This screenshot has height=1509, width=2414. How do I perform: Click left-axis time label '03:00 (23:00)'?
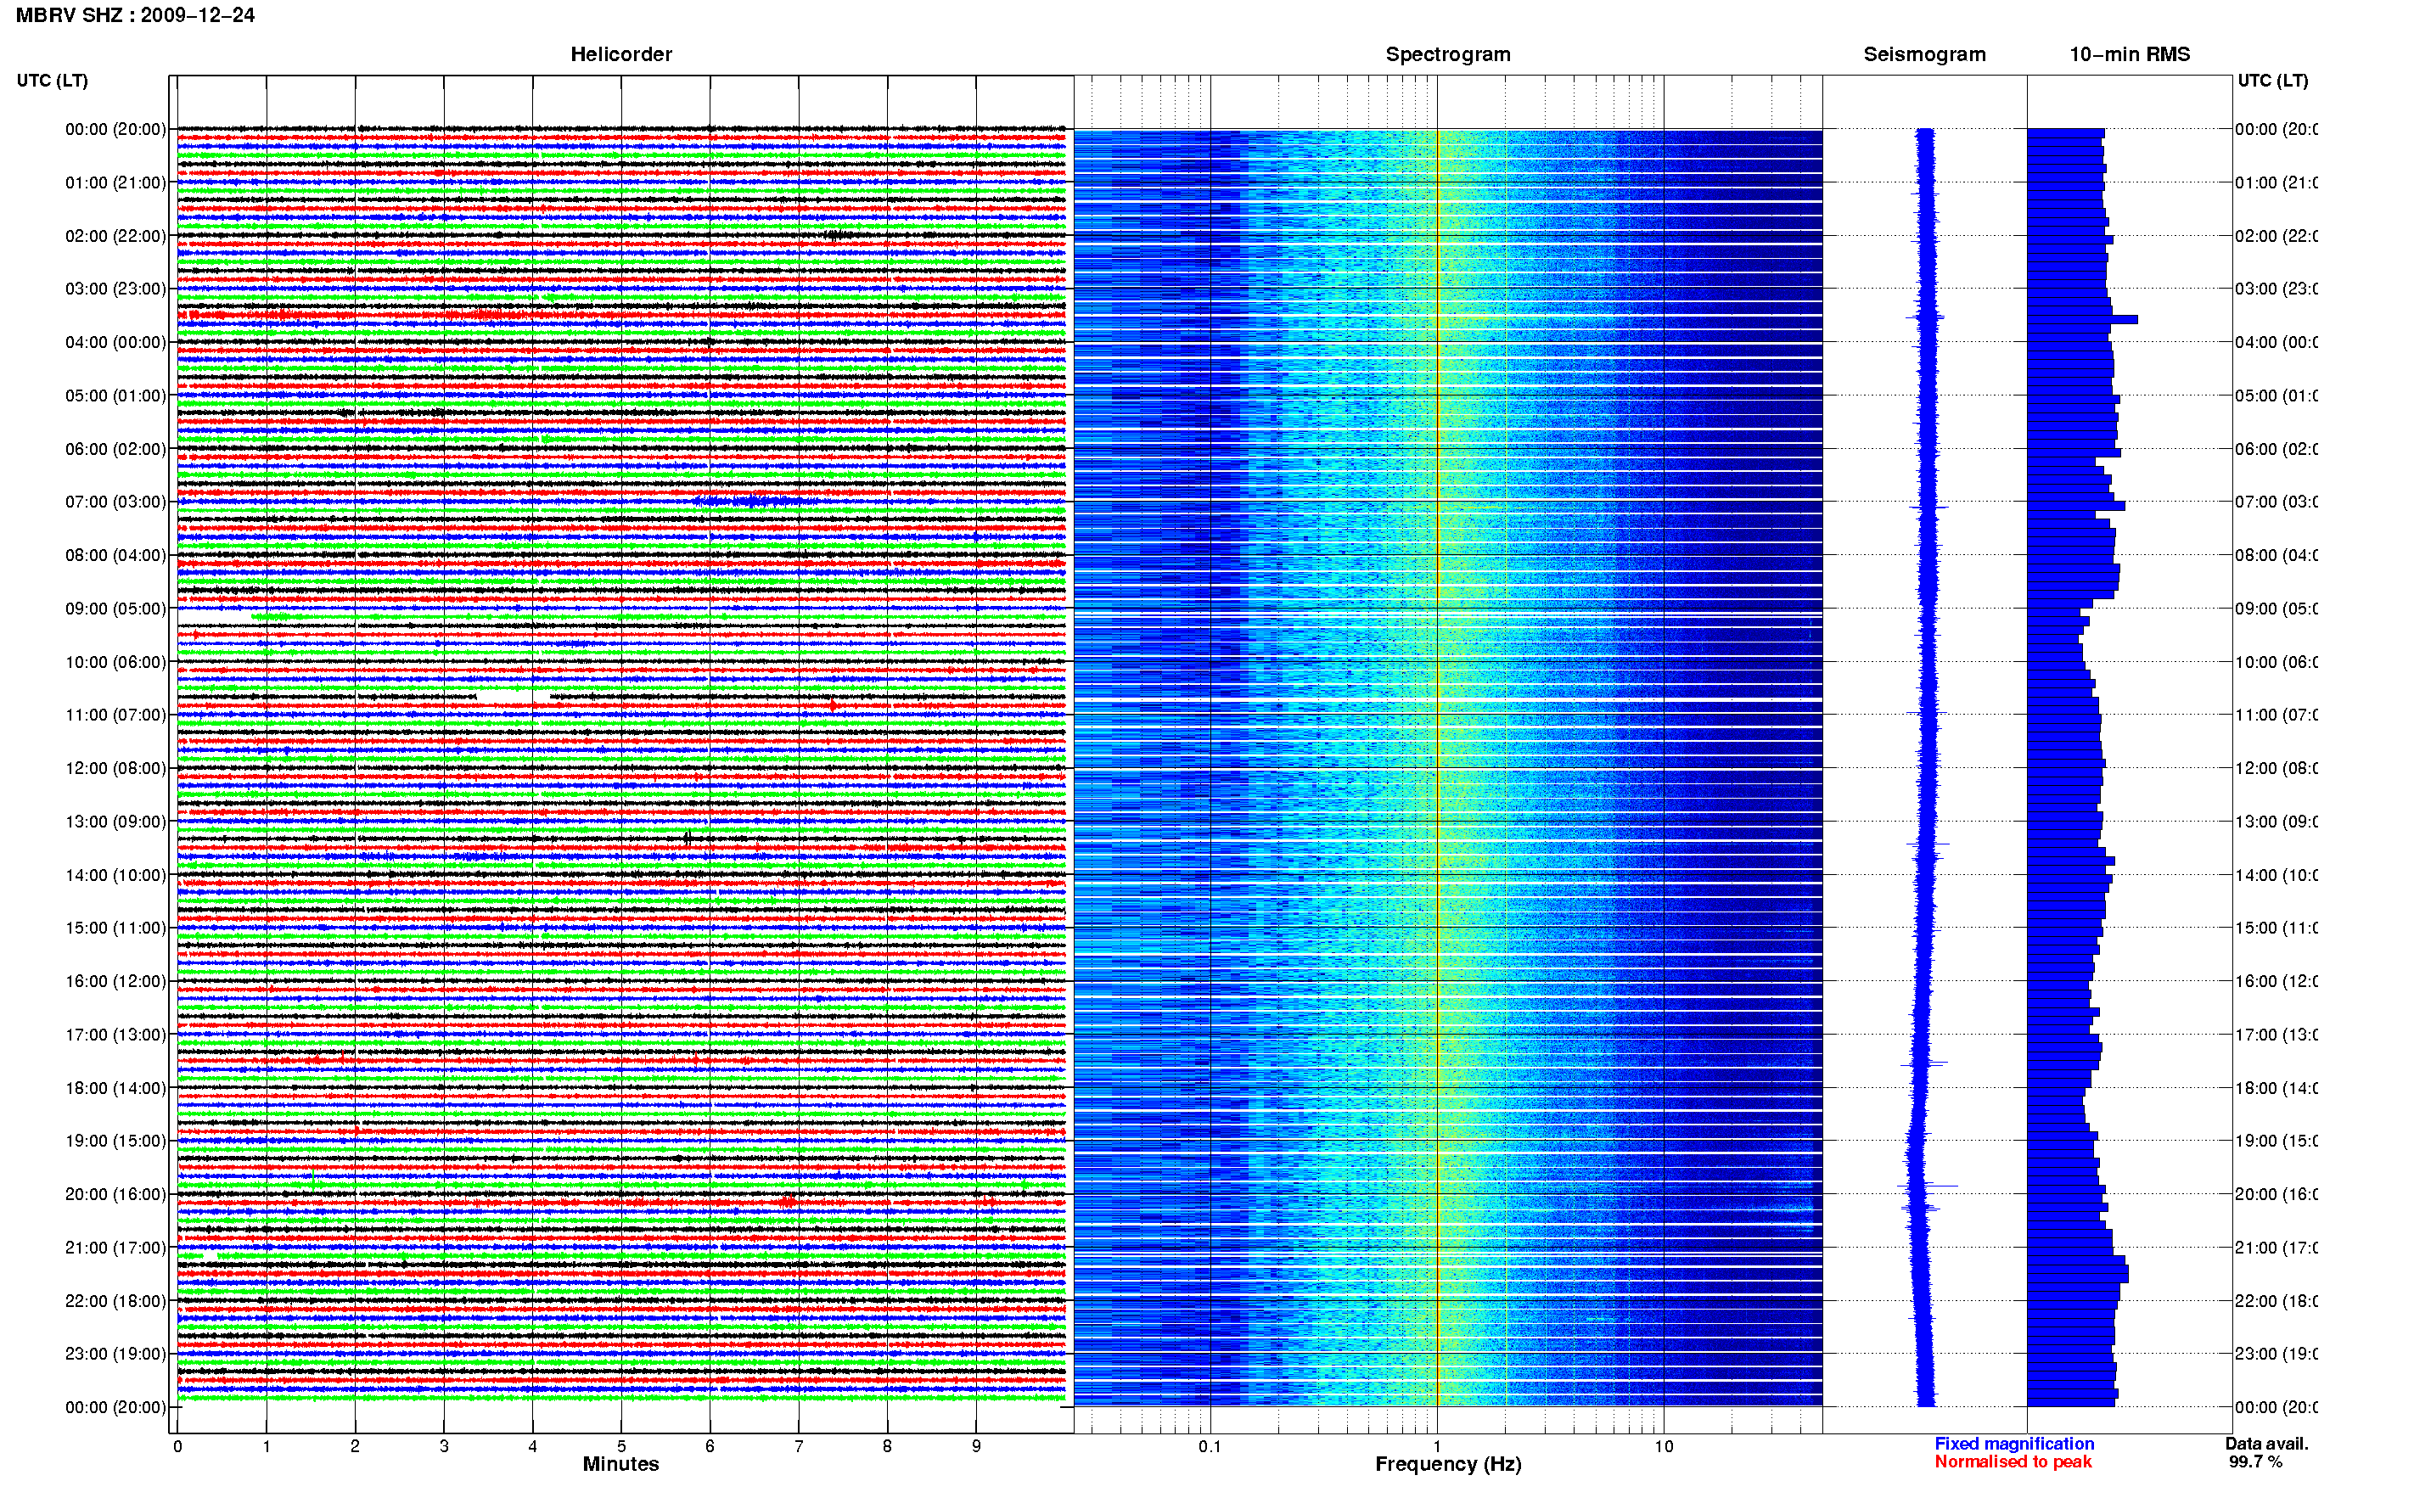pos(115,289)
